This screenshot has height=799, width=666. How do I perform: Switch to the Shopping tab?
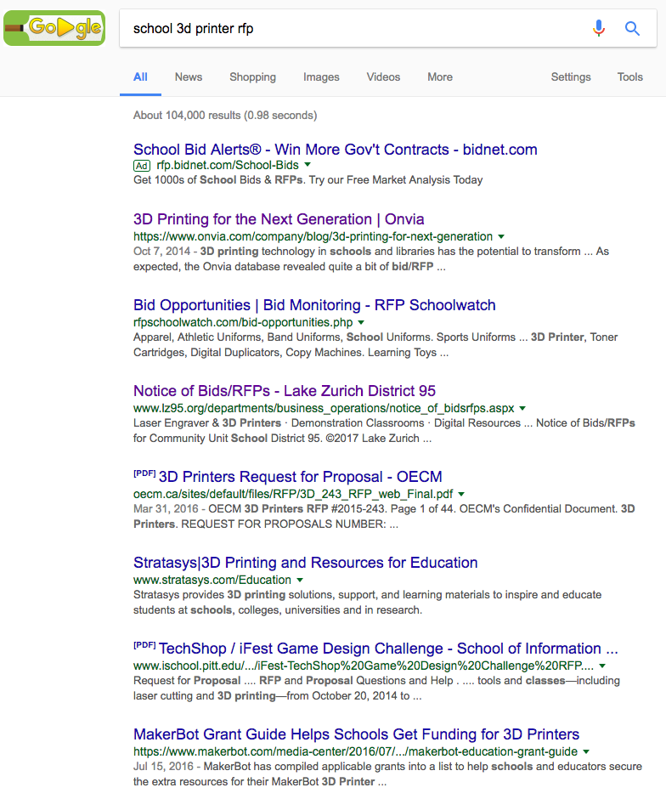click(x=252, y=77)
